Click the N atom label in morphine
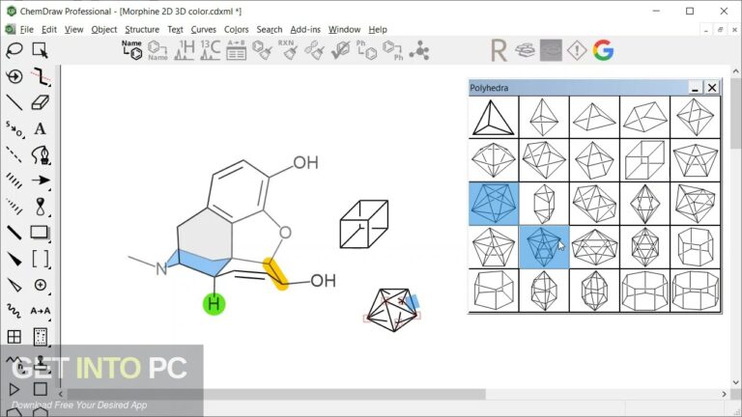The image size is (742, 417). tap(161, 268)
